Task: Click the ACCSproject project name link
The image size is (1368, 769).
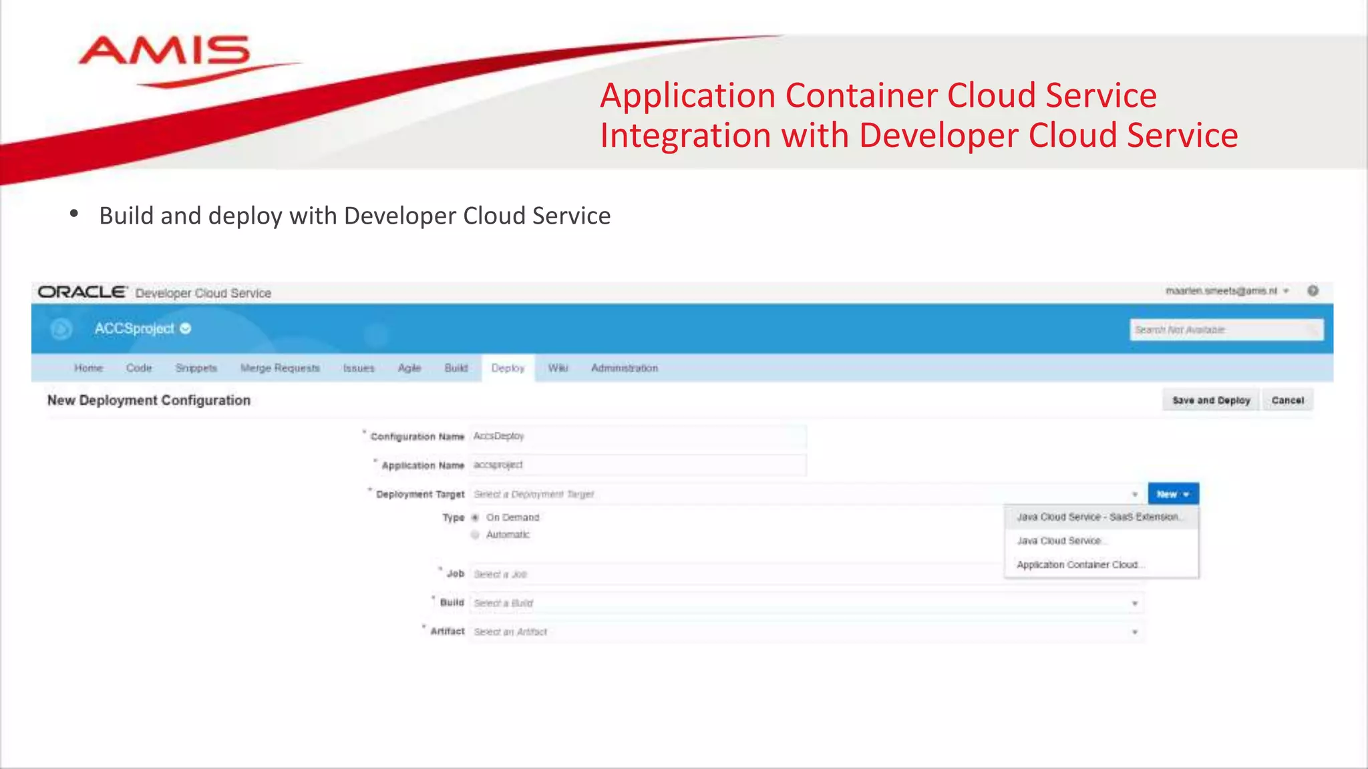Action: [134, 328]
